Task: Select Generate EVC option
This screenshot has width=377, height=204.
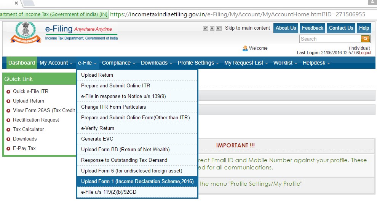Action: tap(137, 139)
